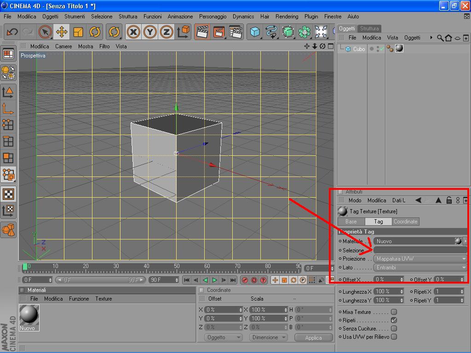Select the live selection arrow tool
Image resolution: width=471 pixels, height=353 pixels.
tap(45, 32)
